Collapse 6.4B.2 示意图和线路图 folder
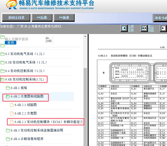The width and height of the screenshot is (167, 146). point(27,96)
